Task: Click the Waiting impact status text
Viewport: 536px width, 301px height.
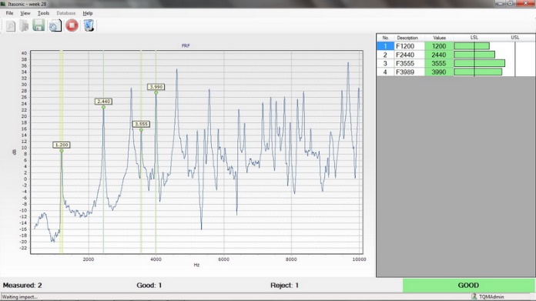Action: click(x=19, y=297)
